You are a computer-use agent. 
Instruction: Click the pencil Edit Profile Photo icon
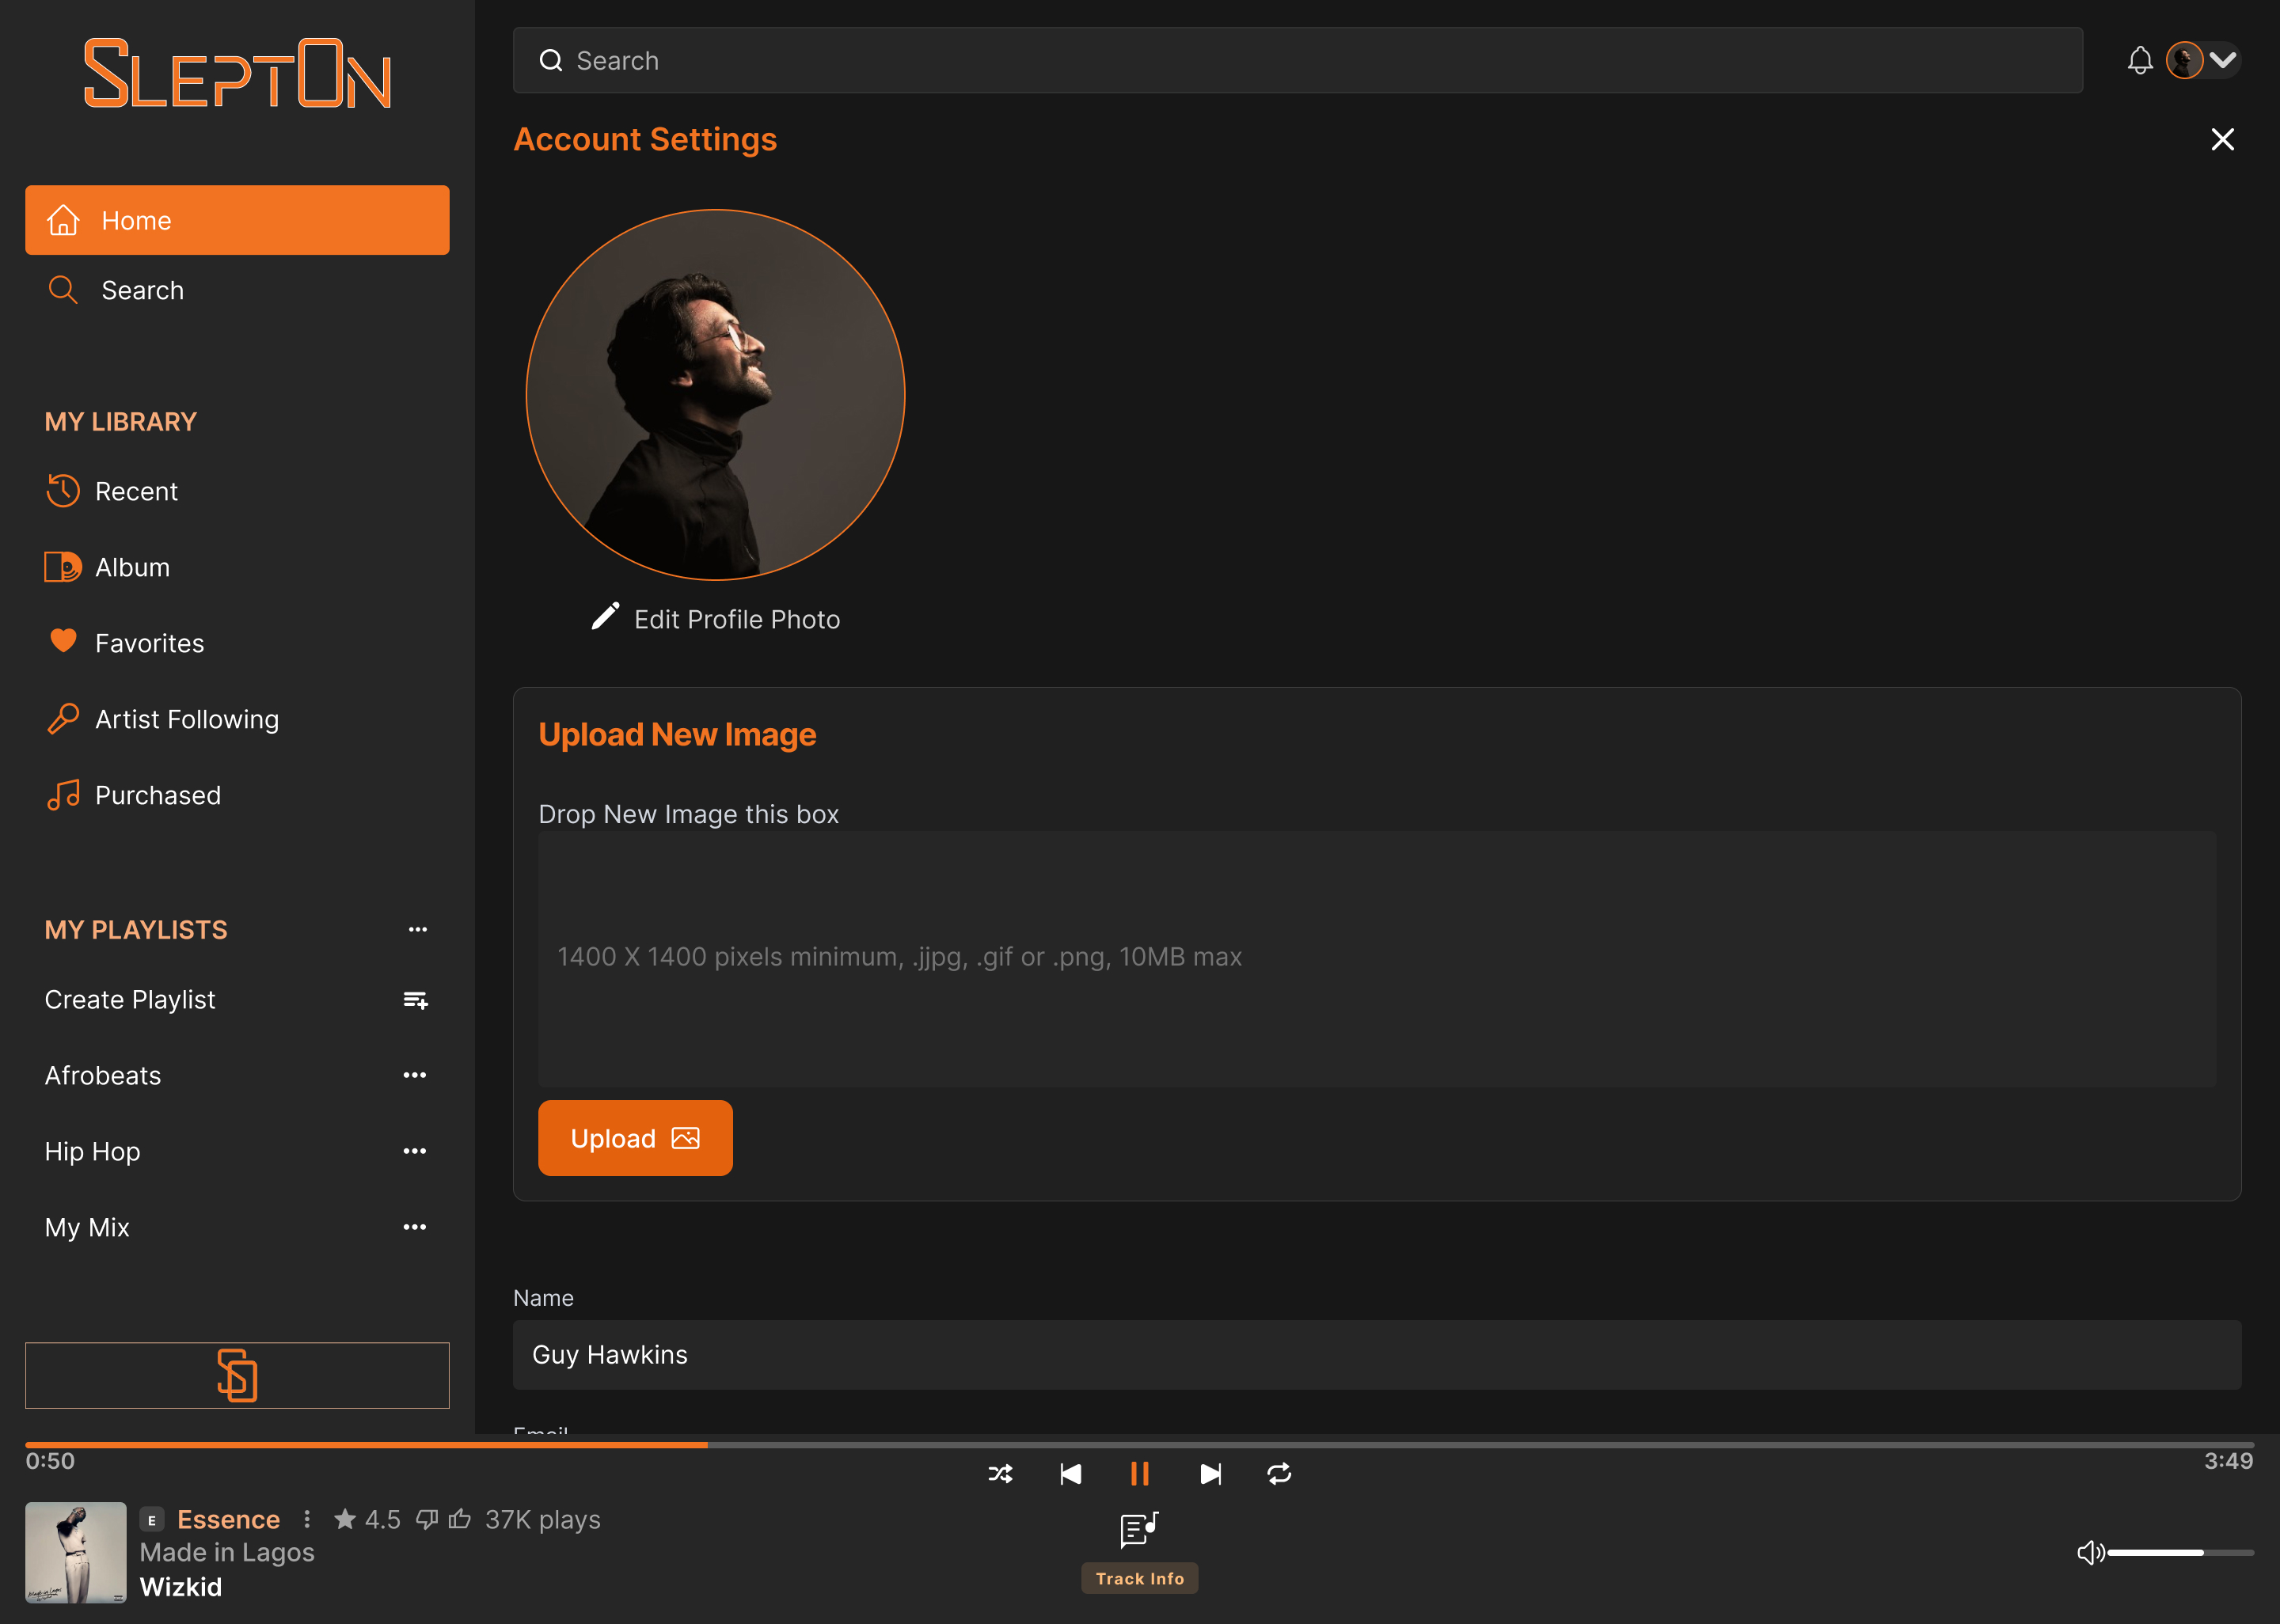(x=605, y=617)
